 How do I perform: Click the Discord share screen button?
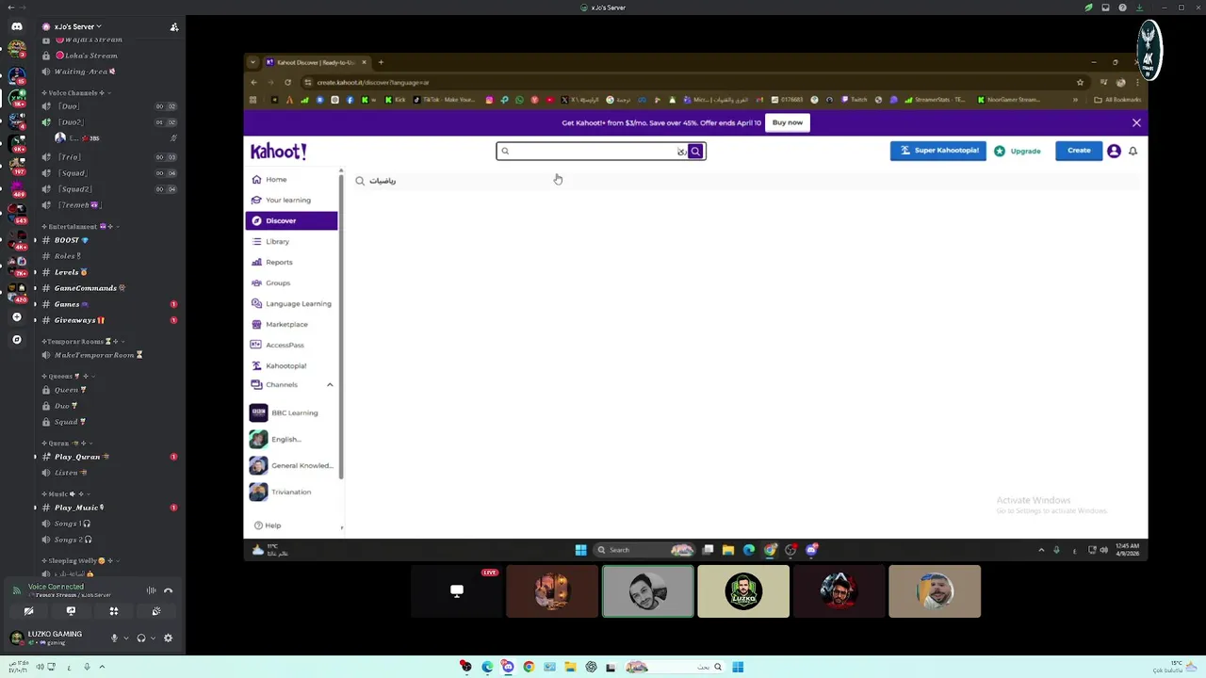(71, 611)
